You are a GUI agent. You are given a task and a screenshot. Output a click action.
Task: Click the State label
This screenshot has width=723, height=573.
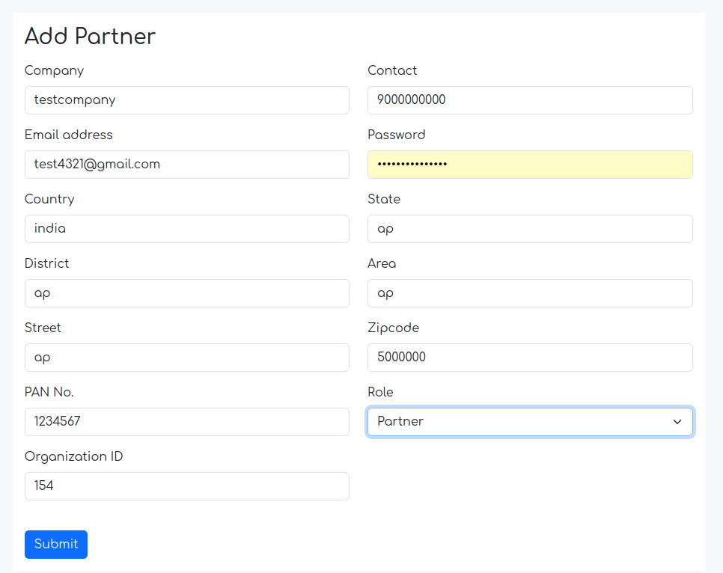(x=384, y=199)
